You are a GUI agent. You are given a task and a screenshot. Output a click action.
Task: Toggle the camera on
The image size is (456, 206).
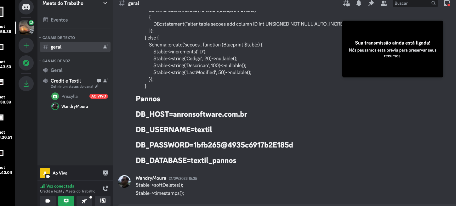pyautogui.click(x=48, y=201)
